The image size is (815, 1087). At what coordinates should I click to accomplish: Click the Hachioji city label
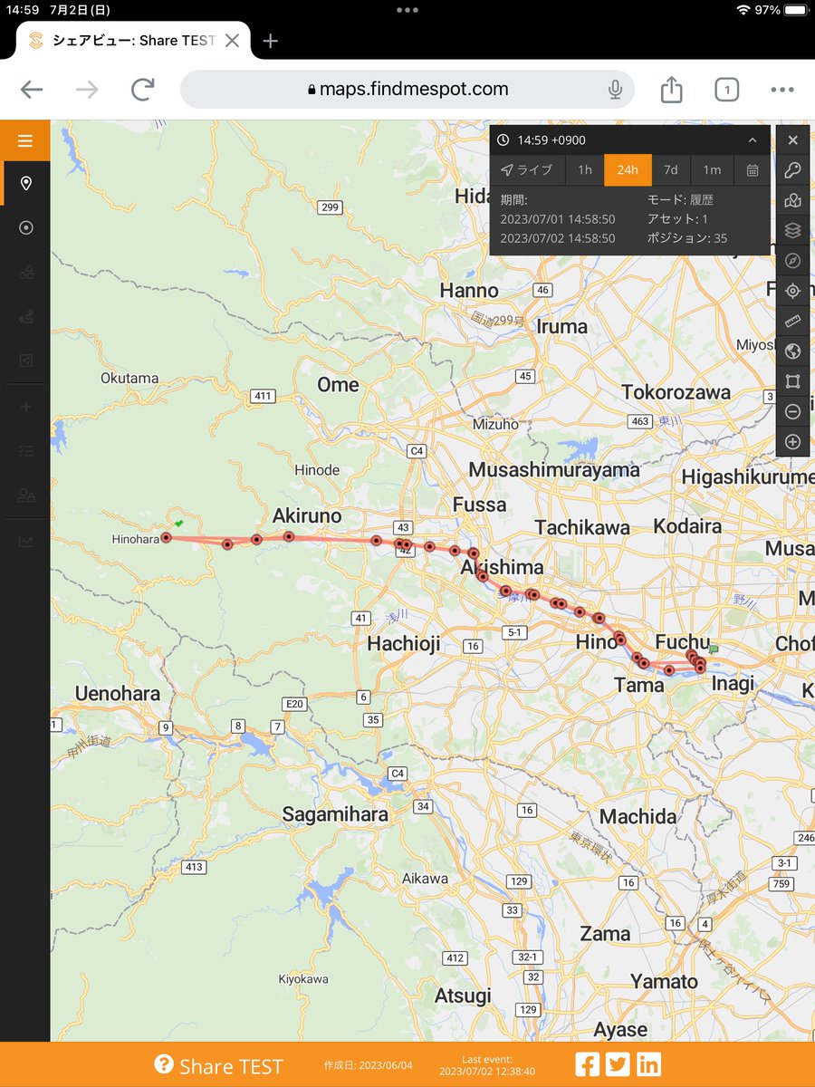[403, 644]
